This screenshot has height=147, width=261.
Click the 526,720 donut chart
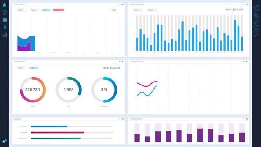pyautogui.click(x=33, y=90)
